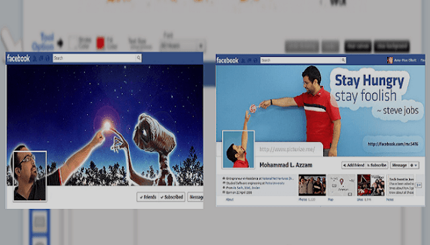
Task: Open the messages icon in left Facebook bar
Action: [41, 58]
